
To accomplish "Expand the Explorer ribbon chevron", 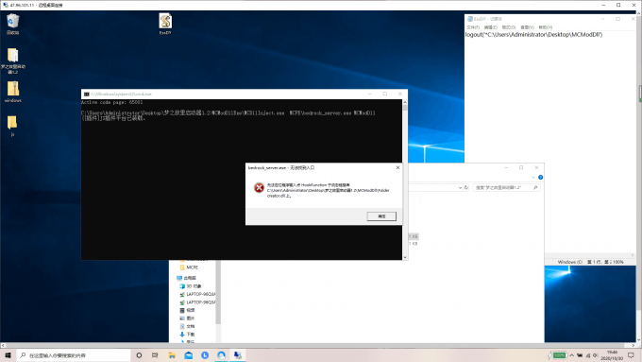I will tap(533, 177).
